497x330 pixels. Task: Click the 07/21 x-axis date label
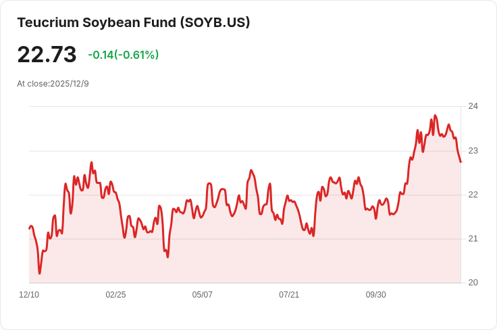(x=289, y=295)
